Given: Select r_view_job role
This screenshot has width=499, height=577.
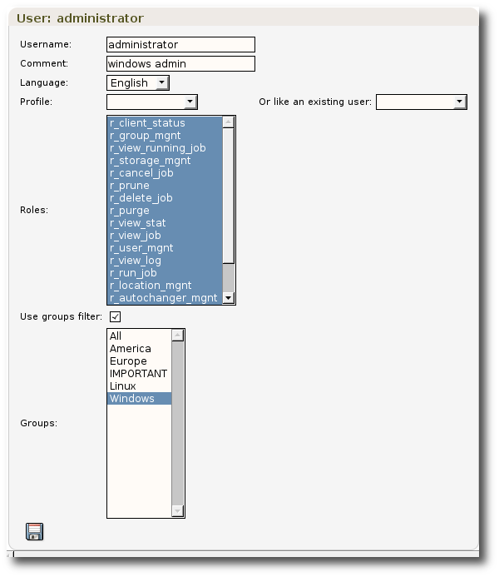Looking at the screenshot, I should point(165,236).
